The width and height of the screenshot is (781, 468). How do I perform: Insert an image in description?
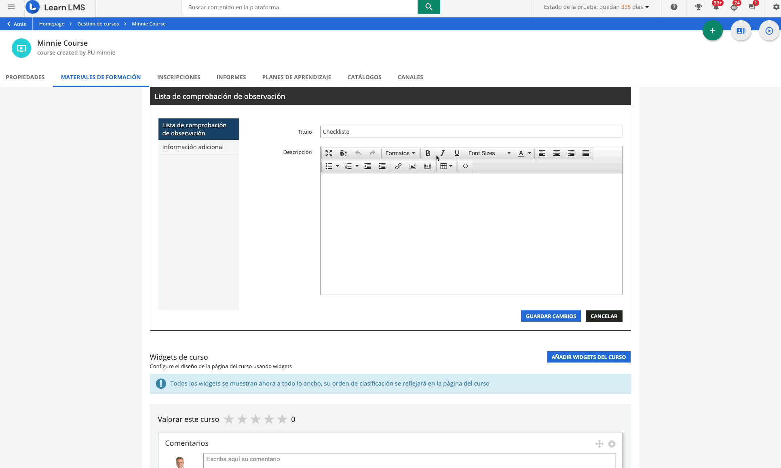pos(413,166)
